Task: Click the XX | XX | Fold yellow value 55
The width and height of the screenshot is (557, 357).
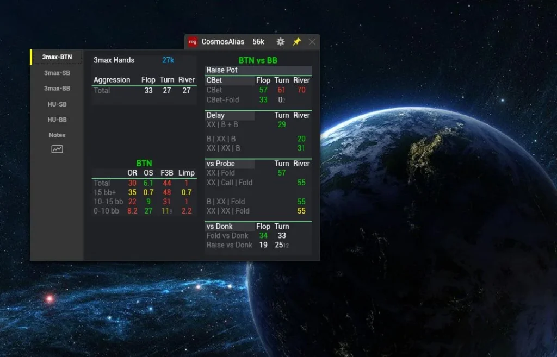Action: pyautogui.click(x=301, y=211)
